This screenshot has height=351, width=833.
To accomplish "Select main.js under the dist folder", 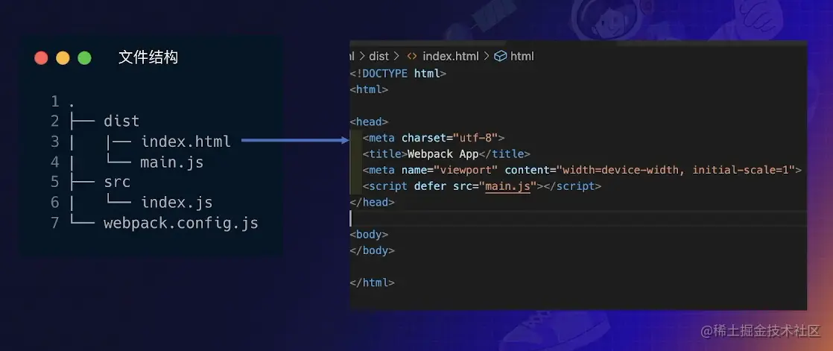I will click(x=171, y=162).
